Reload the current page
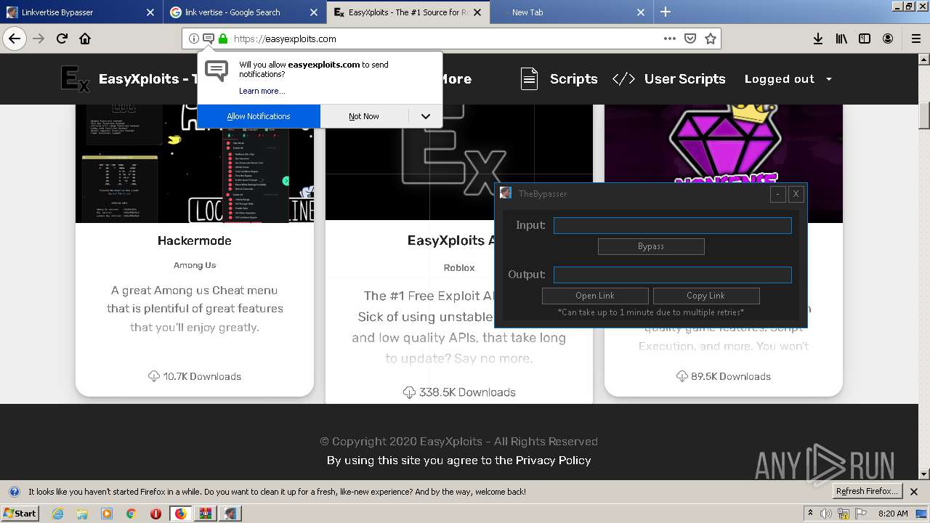930x523 pixels. click(x=62, y=38)
